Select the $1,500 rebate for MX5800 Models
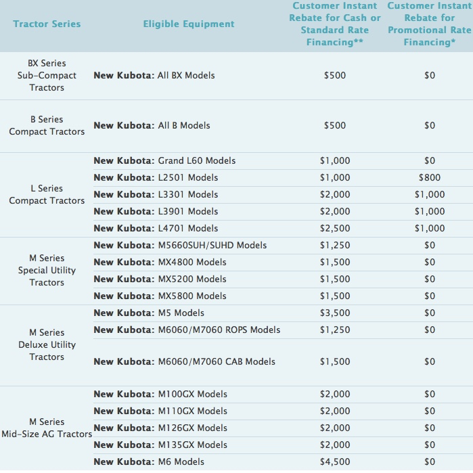 coord(335,296)
